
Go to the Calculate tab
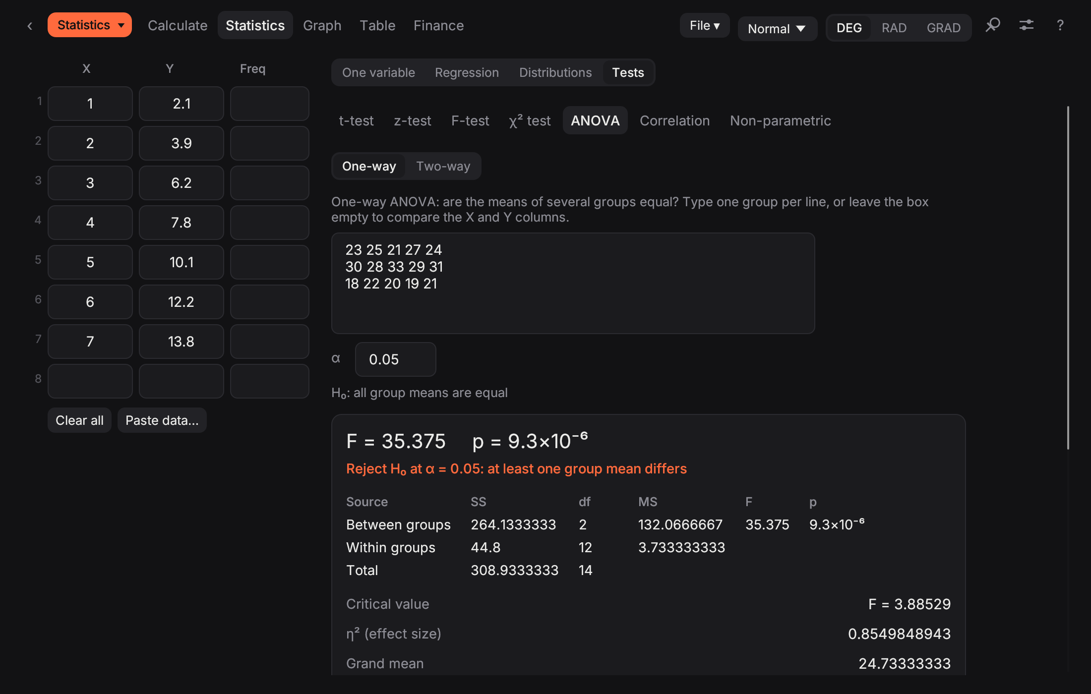click(x=178, y=25)
